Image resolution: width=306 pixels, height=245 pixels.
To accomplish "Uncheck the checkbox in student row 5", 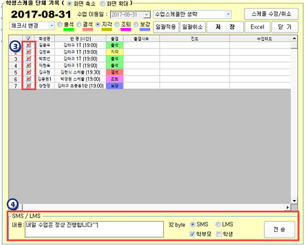I will [x=29, y=72].
